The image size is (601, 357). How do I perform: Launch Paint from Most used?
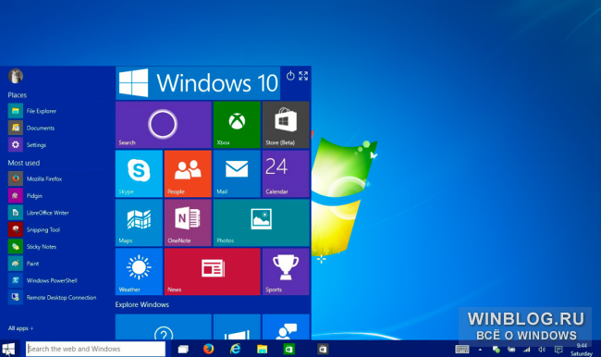tap(24, 263)
